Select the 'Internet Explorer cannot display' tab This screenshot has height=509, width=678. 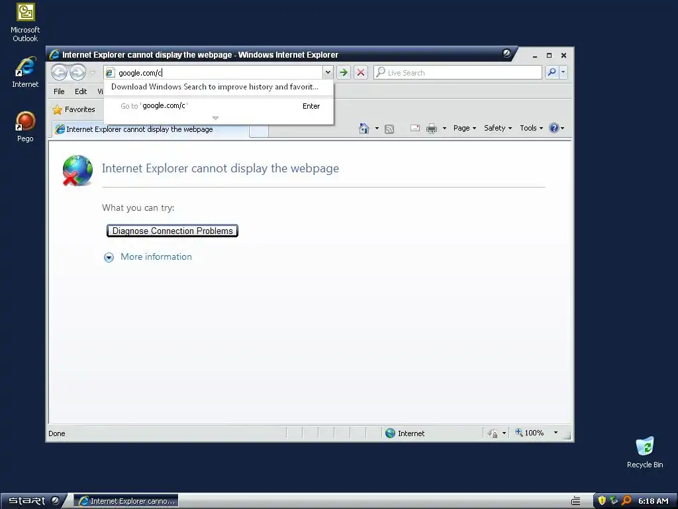[150, 129]
